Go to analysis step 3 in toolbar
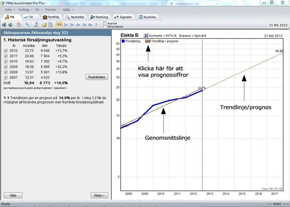 pyautogui.click(x=72, y=25)
